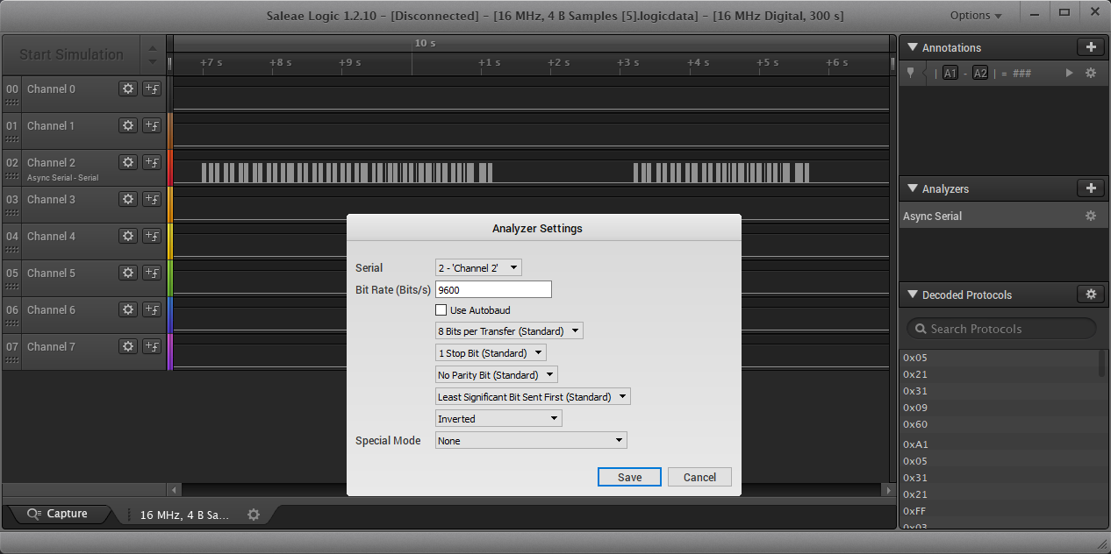Open Channel 6 settings gear
The image size is (1111, 554).
pyautogui.click(x=128, y=309)
